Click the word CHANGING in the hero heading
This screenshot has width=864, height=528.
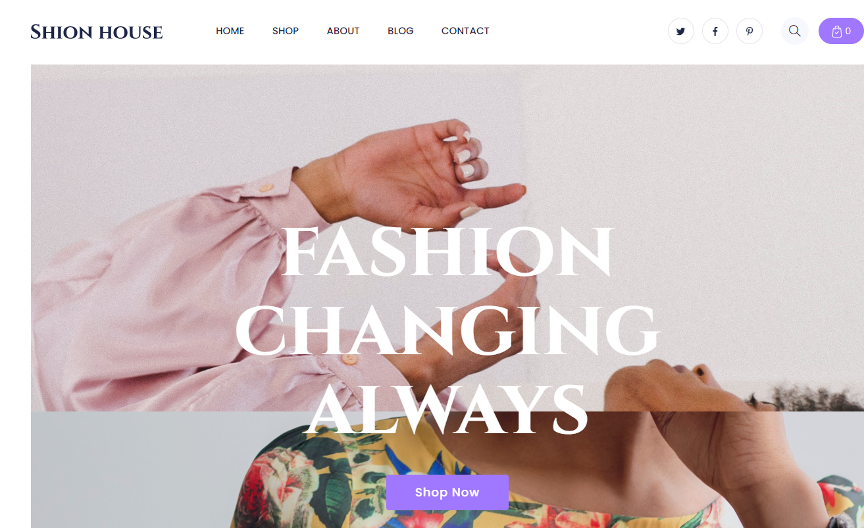(x=447, y=330)
